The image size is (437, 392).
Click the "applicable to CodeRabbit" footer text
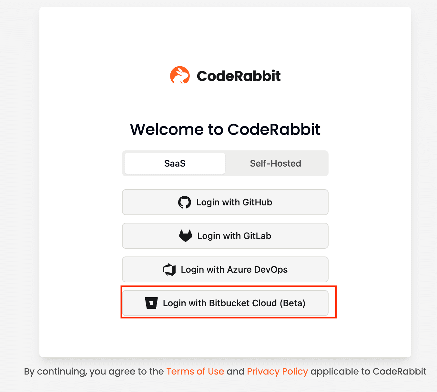point(368,371)
